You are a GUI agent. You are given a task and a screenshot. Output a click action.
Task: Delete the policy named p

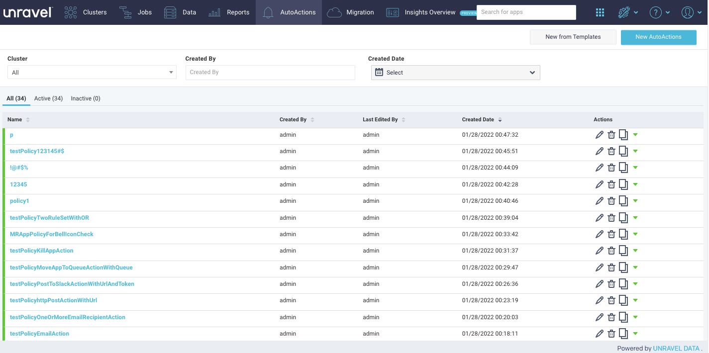click(611, 135)
